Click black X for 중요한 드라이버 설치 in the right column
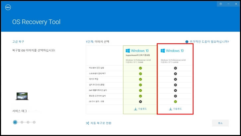The height and width of the screenshot is (136, 241). (175, 96)
